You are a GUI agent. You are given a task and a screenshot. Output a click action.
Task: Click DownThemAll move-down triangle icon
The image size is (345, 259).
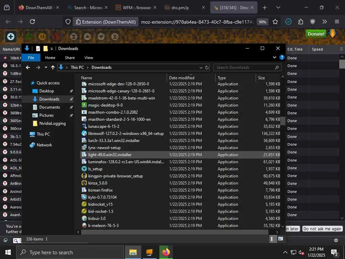[101, 36]
